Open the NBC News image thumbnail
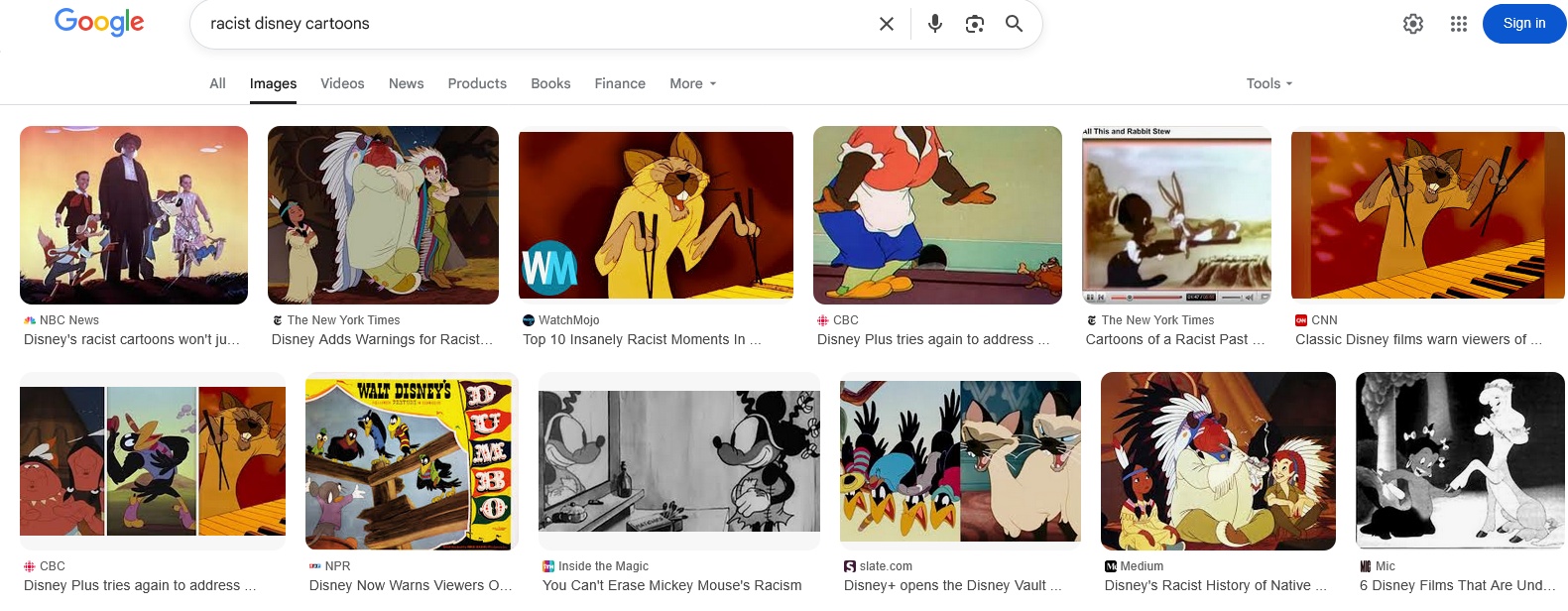The image size is (1568, 611). click(134, 214)
